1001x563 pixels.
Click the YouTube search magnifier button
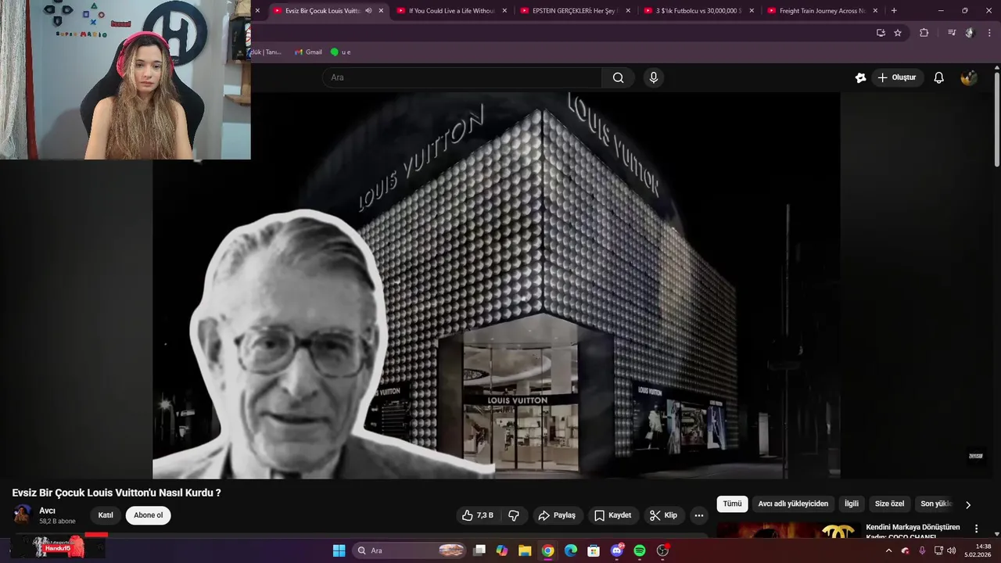coord(618,77)
